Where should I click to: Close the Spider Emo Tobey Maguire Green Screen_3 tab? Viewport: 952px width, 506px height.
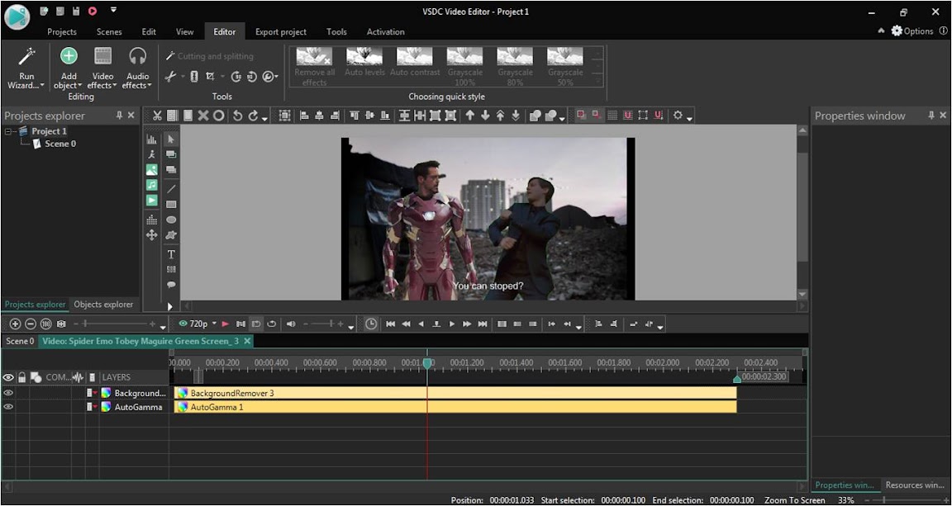(246, 341)
